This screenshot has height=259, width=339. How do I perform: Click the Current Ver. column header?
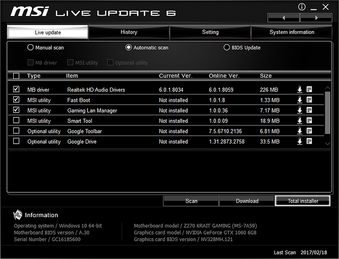click(176, 76)
